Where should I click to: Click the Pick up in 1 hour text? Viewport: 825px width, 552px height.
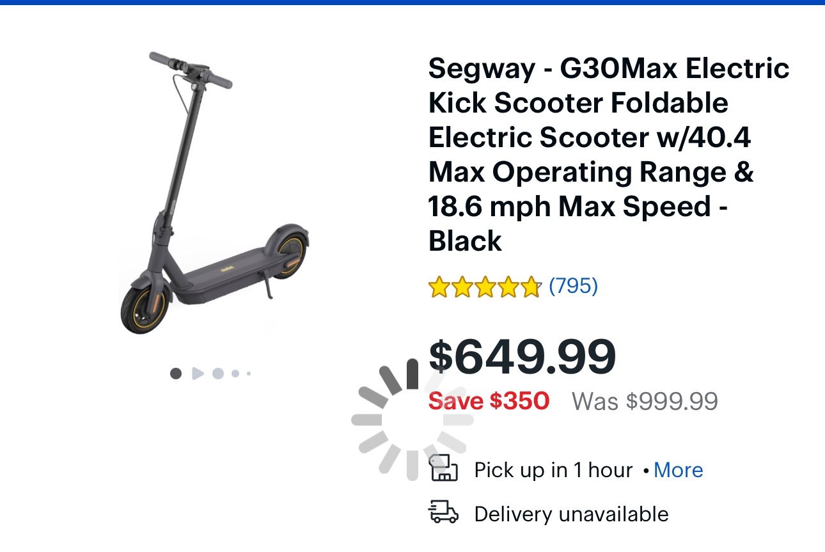553,470
